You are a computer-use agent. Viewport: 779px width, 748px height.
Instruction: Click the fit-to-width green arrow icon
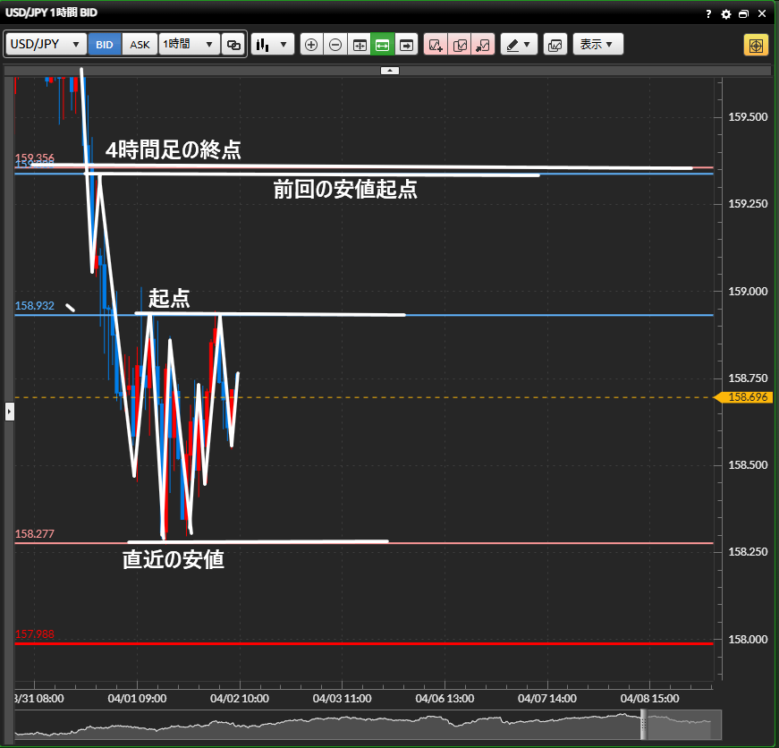click(383, 45)
